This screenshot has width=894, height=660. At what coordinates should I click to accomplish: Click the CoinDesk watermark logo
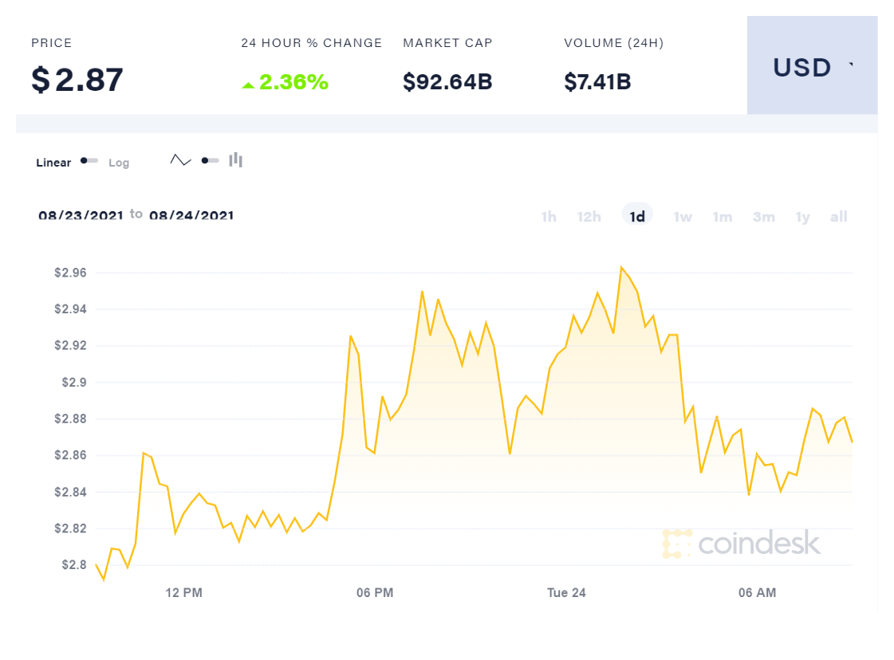[741, 544]
